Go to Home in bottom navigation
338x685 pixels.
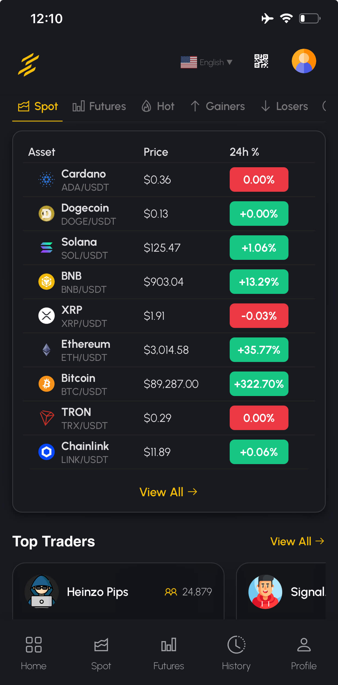tap(33, 653)
